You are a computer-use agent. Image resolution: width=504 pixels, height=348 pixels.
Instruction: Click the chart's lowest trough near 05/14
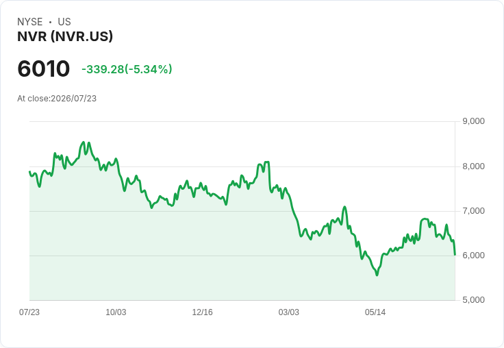pos(377,275)
